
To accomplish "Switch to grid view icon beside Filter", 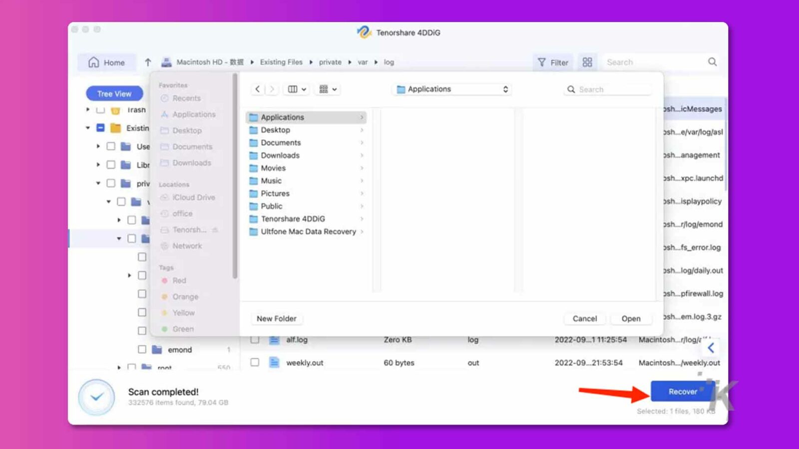I will 587,62.
